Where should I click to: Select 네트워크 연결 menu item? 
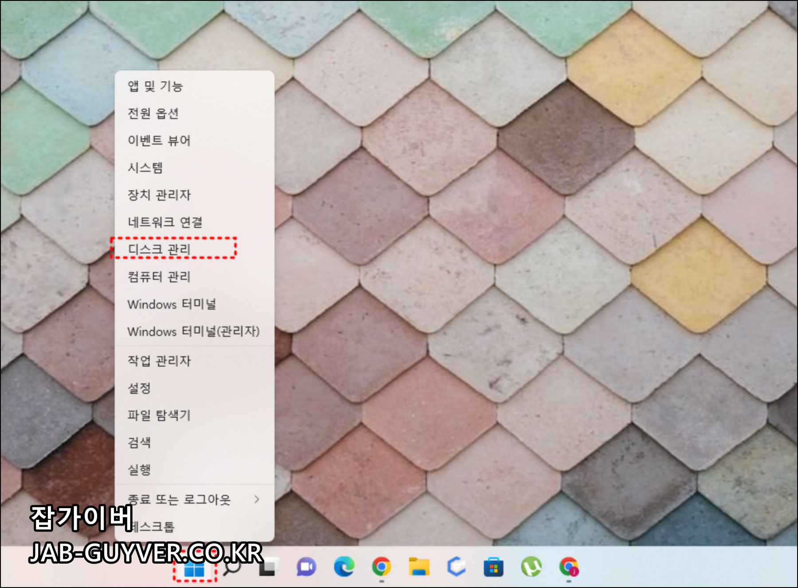pos(195,222)
